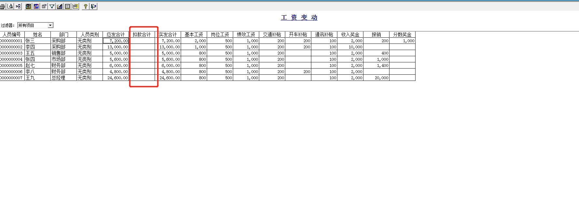Click 应发合计 value 7,200.00 for 张三
This screenshot has height=217, width=579.
coord(116,41)
